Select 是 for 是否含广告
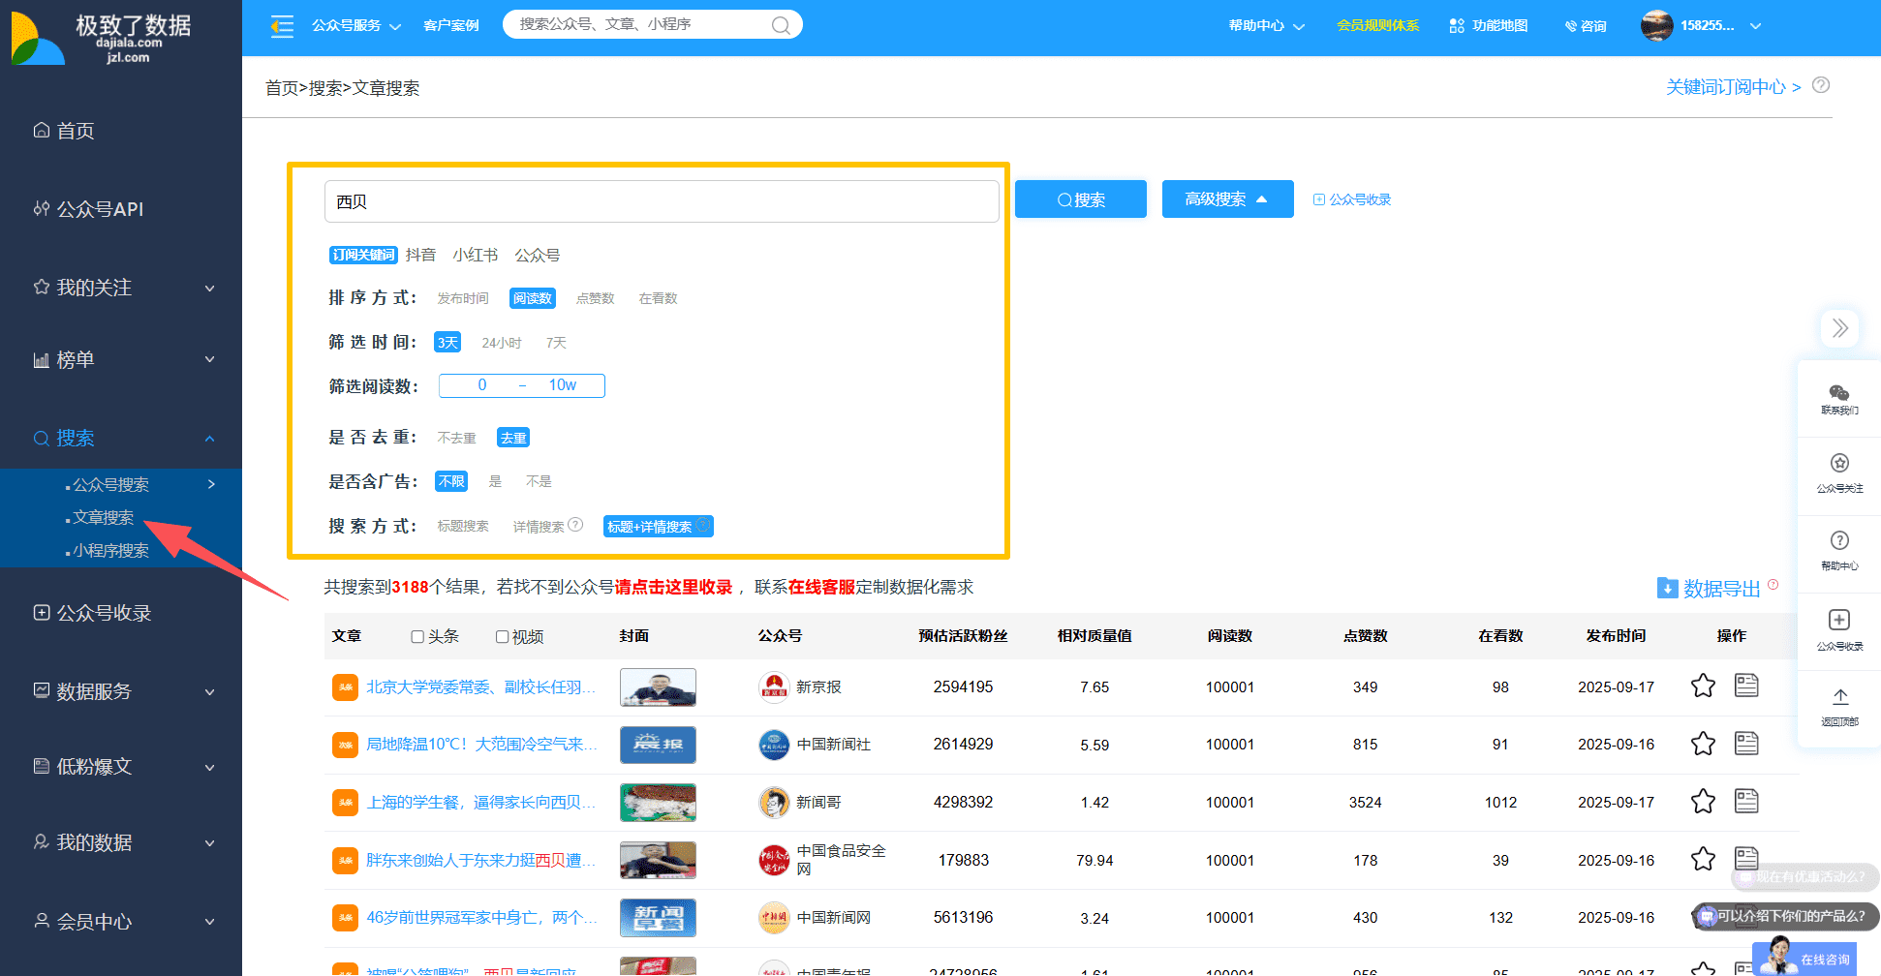 tap(495, 481)
